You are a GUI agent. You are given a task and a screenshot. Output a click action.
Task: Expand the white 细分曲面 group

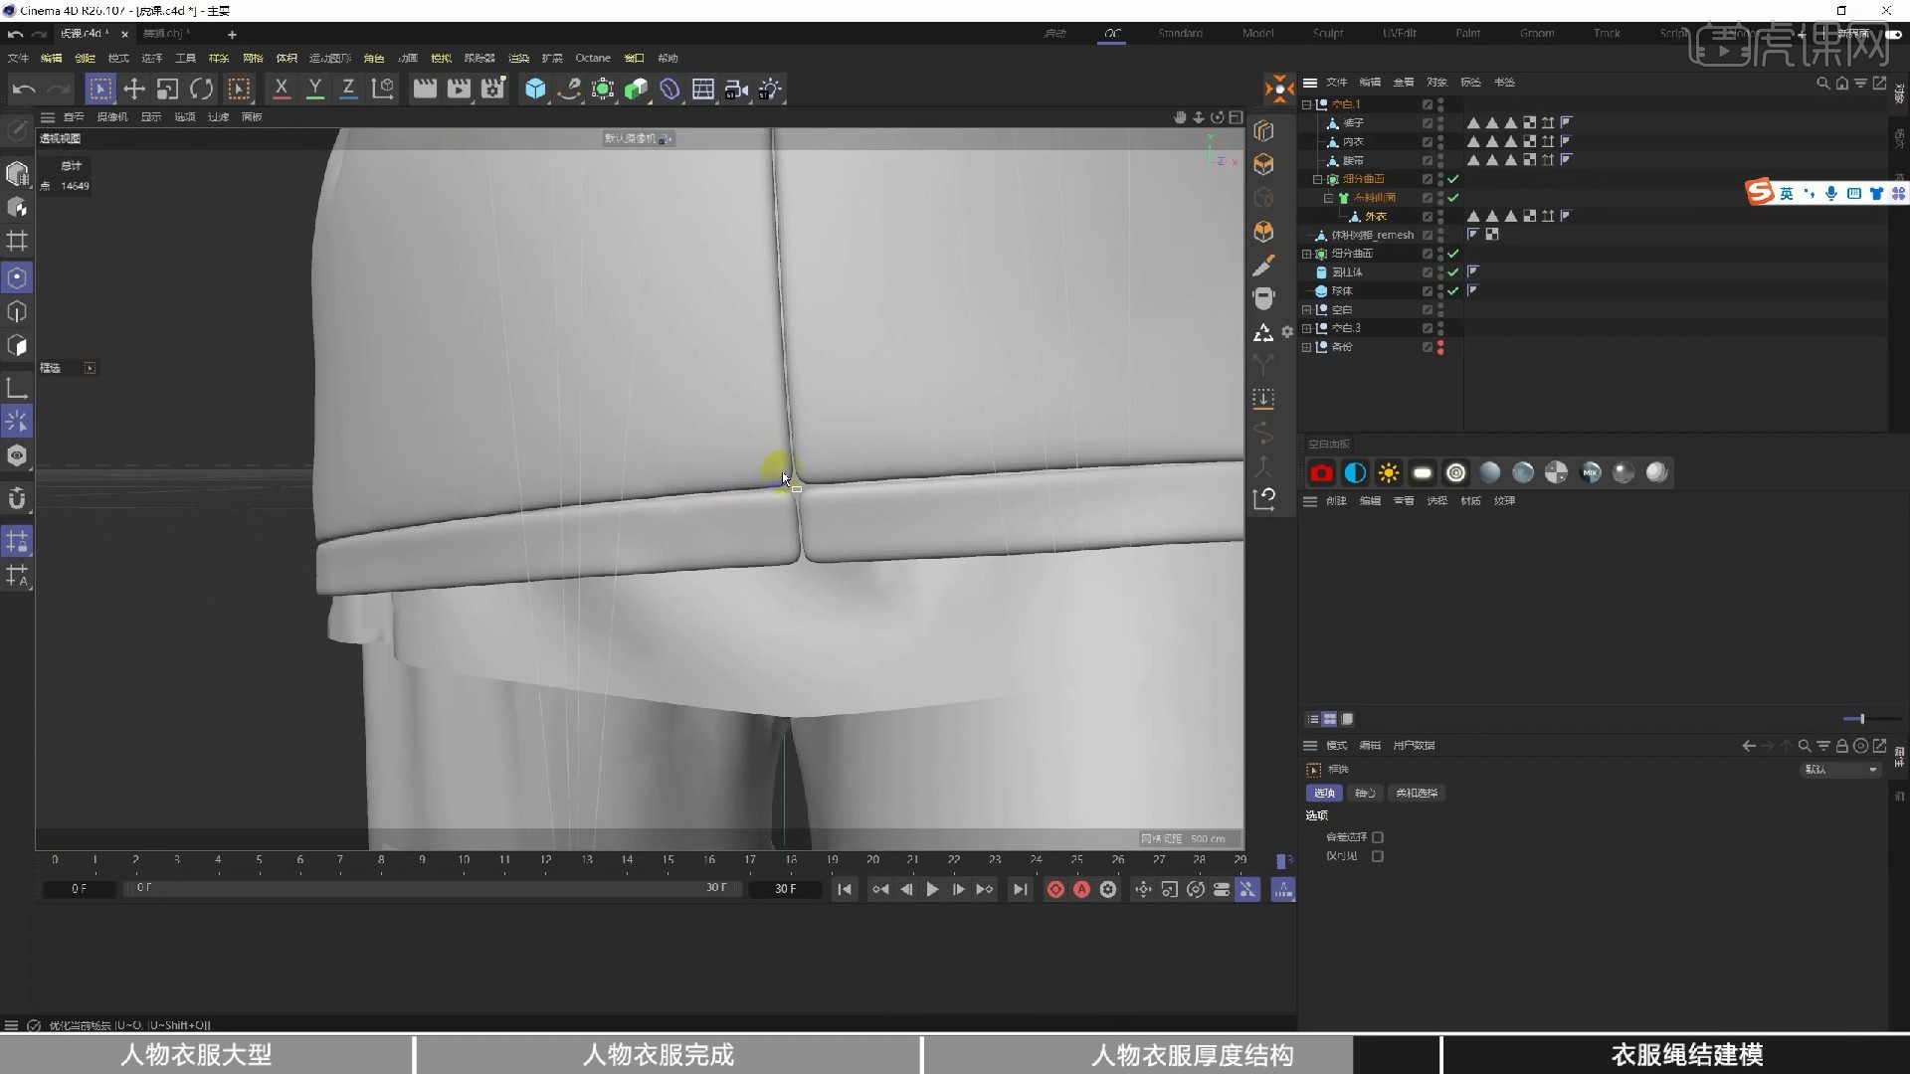(1307, 255)
